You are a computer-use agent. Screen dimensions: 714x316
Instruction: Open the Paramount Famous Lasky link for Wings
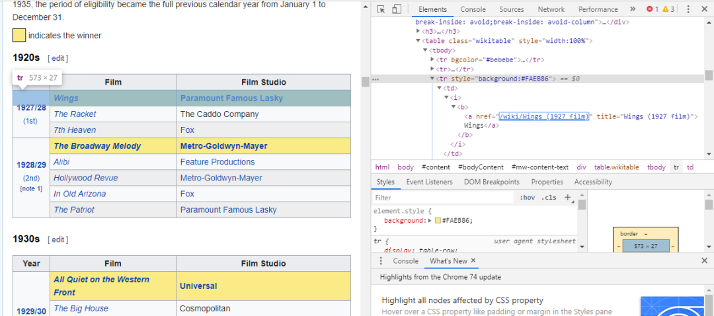(x=231, y=98)
